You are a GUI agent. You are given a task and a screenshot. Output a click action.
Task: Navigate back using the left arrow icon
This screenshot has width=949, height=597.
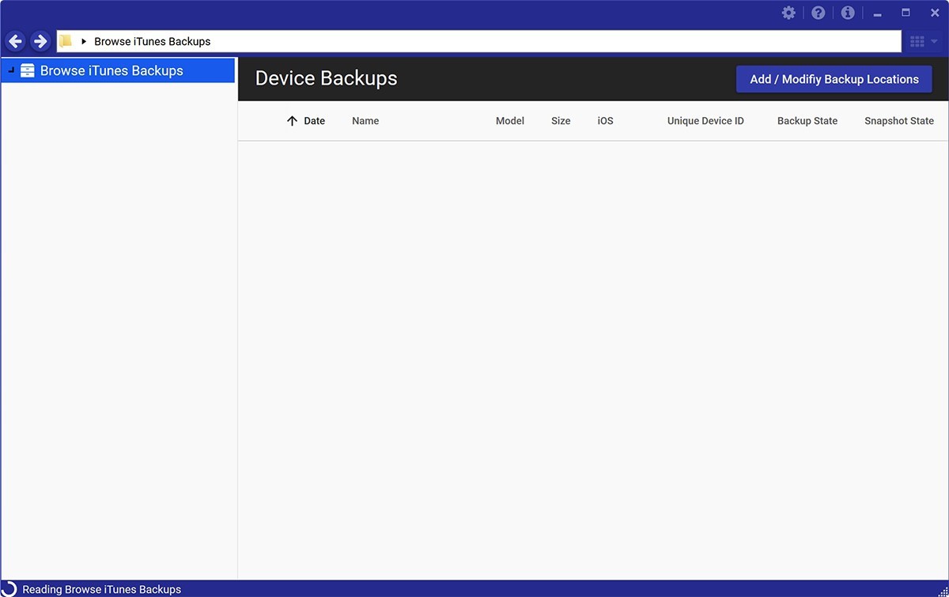pos(15,40)
